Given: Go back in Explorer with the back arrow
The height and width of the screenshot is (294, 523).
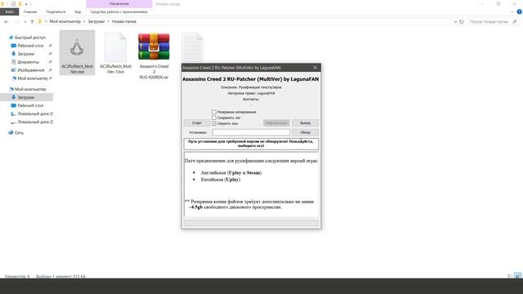Looking at the screenshot, I should click(x=7, y=22).
